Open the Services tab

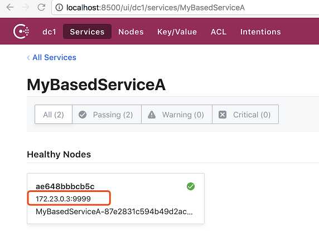(87, 32)
